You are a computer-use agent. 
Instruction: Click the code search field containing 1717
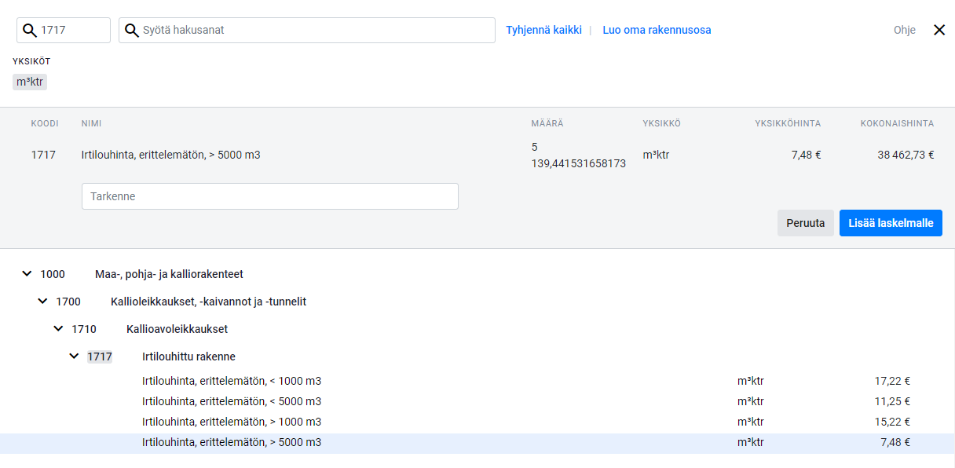coord(64,31)
